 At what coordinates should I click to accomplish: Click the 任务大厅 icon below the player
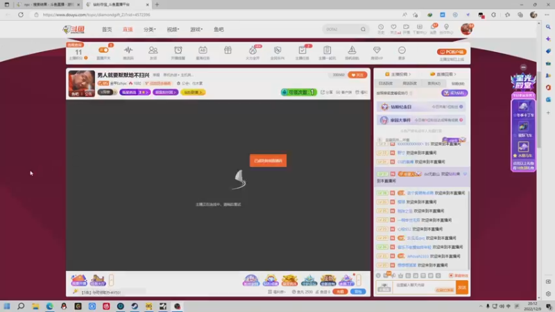[98, 280]
